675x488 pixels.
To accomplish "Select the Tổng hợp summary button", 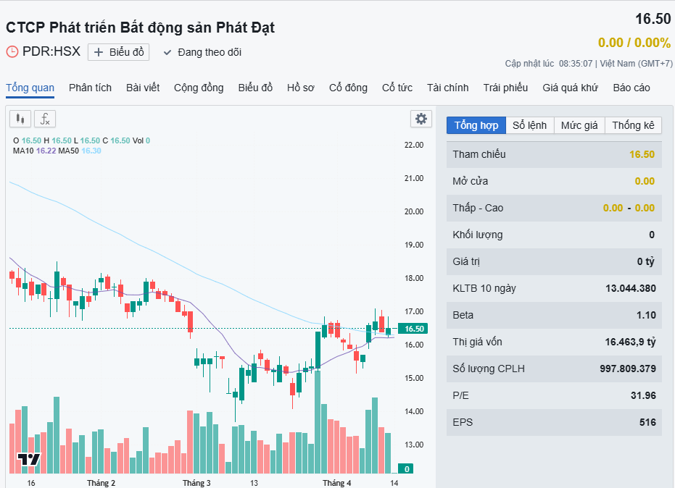I will pos(476,125).
